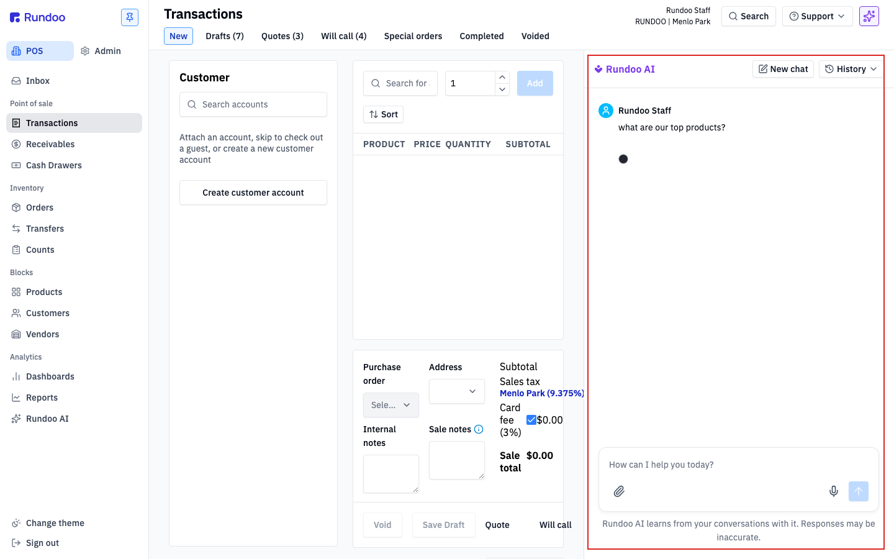Open Vendors under Blocks
The height and width of the screenshot is (559, 894).
74,334
